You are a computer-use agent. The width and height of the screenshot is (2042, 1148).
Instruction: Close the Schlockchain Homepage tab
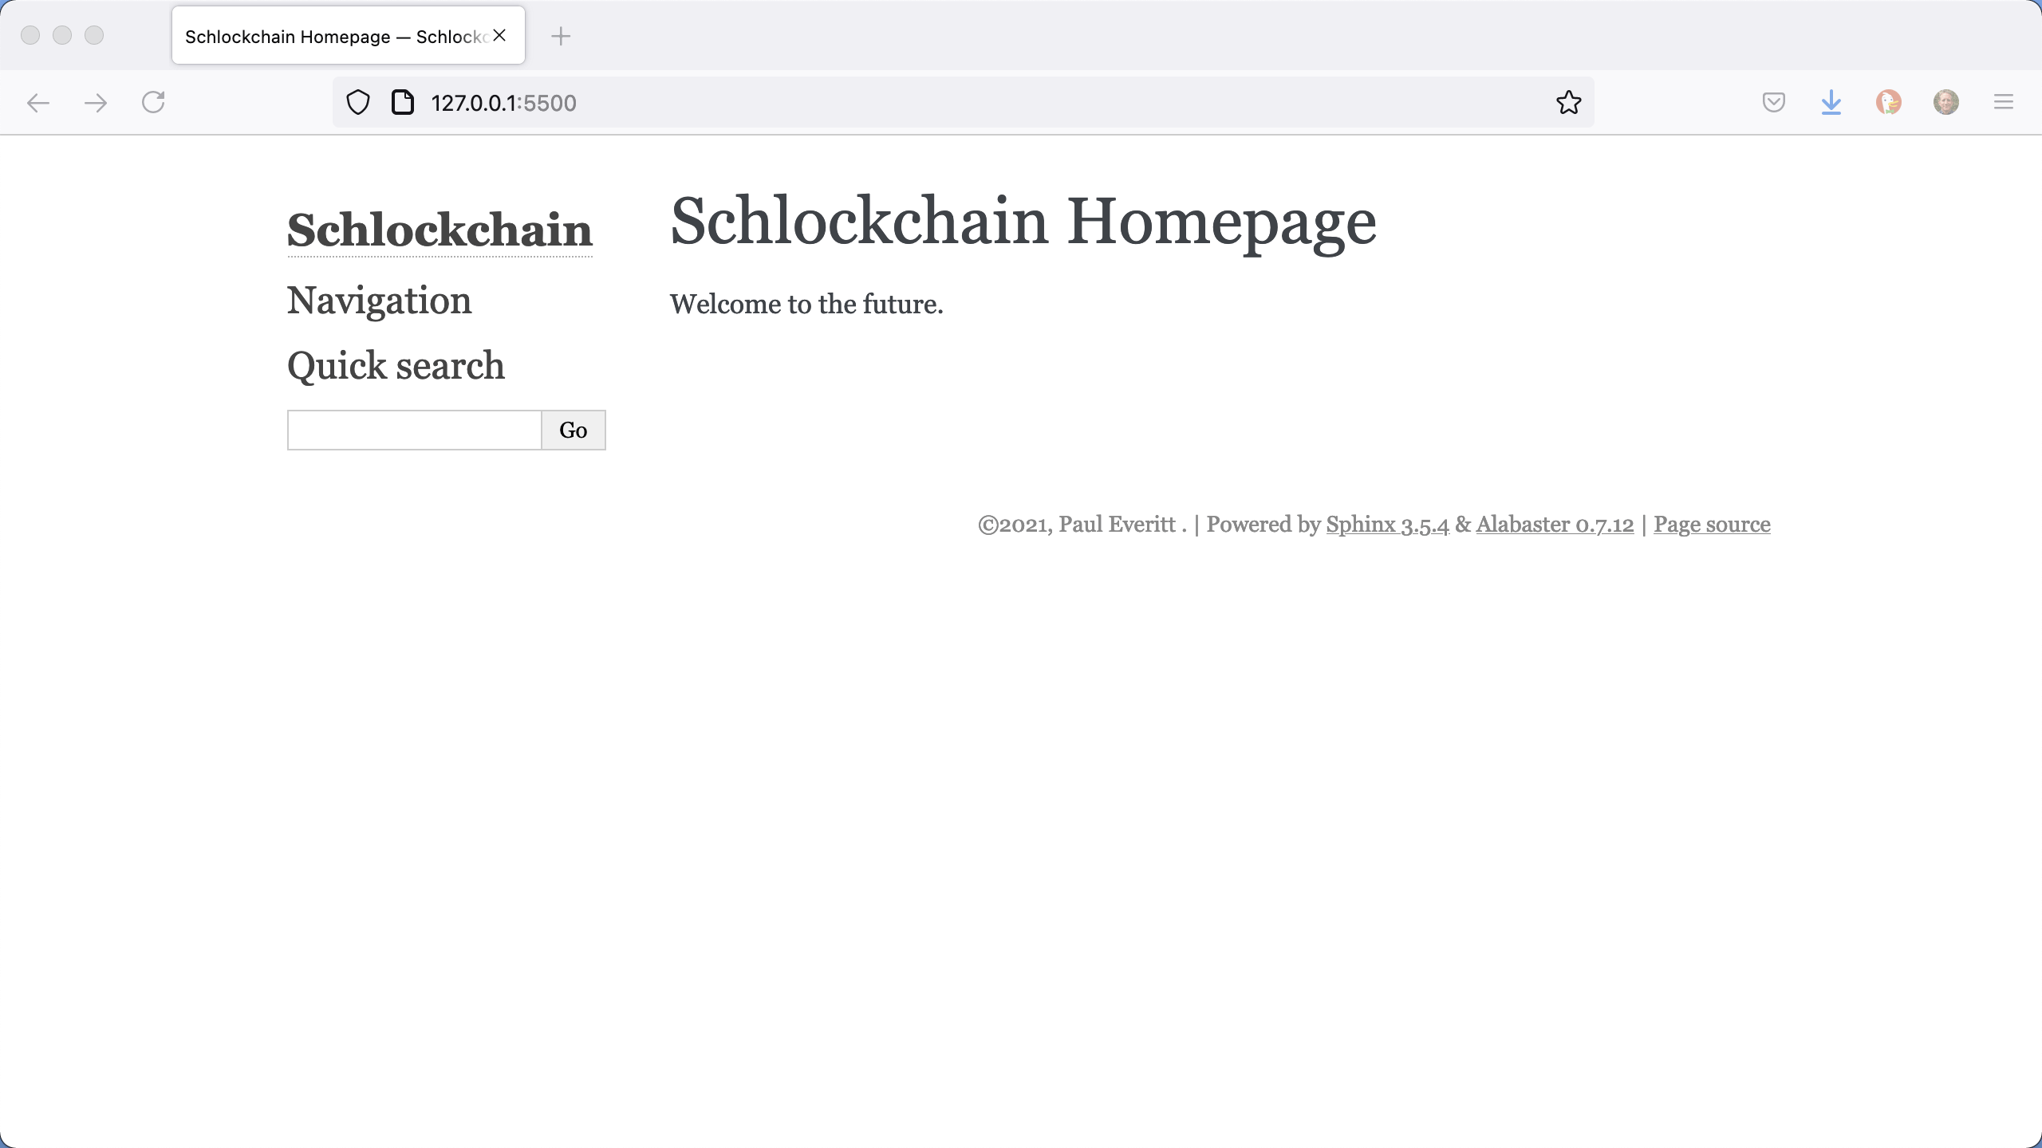pos(499,34)
